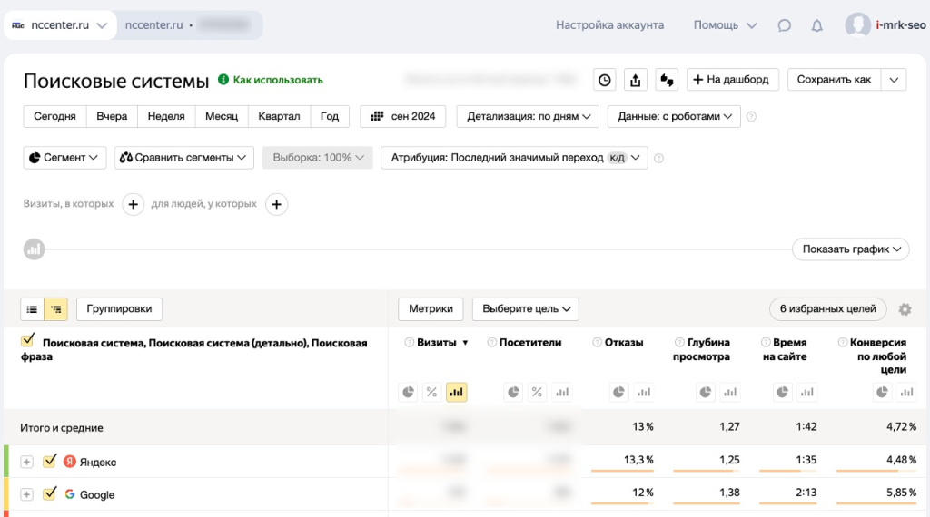
Task: Expand the Яндекс row
Action: click(x=27, y=462)
